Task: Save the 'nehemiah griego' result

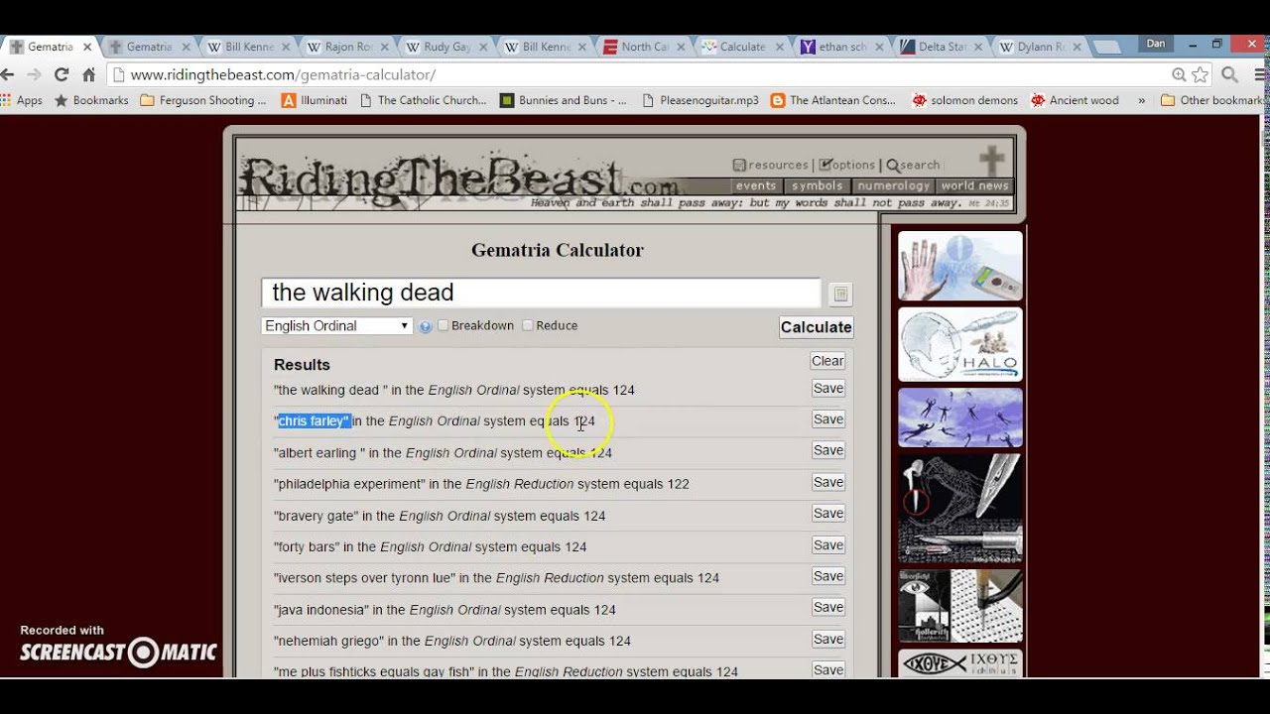Action: 828,639
